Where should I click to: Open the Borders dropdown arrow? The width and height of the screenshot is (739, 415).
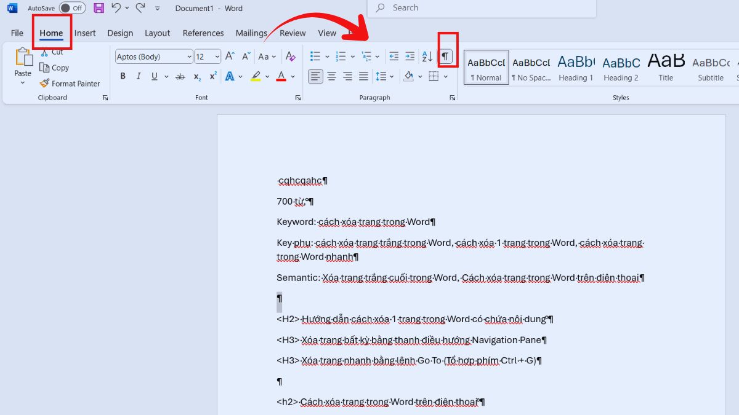[445, 76]
